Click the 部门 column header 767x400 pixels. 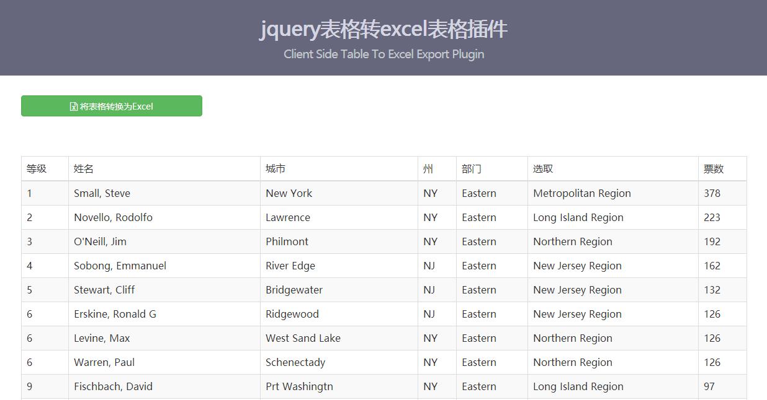(x=492, y=168)
